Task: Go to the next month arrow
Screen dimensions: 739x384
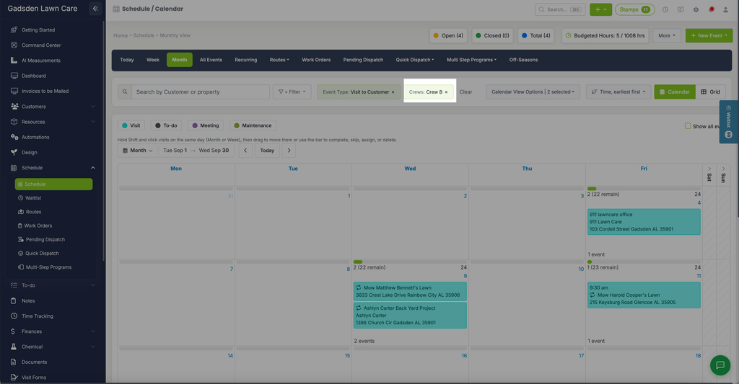Action: 289,151
